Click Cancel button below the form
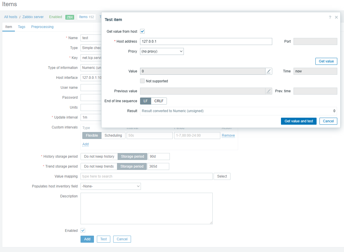The width and height of the screenshot is (344, 252). tap(122, 239)
